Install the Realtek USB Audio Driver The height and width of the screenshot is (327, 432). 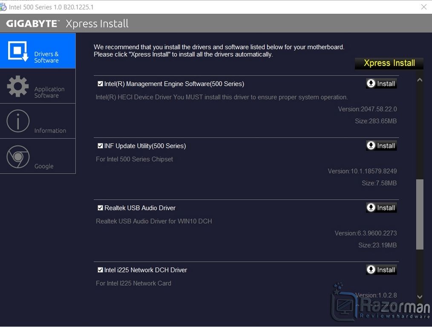pos(381,207)
